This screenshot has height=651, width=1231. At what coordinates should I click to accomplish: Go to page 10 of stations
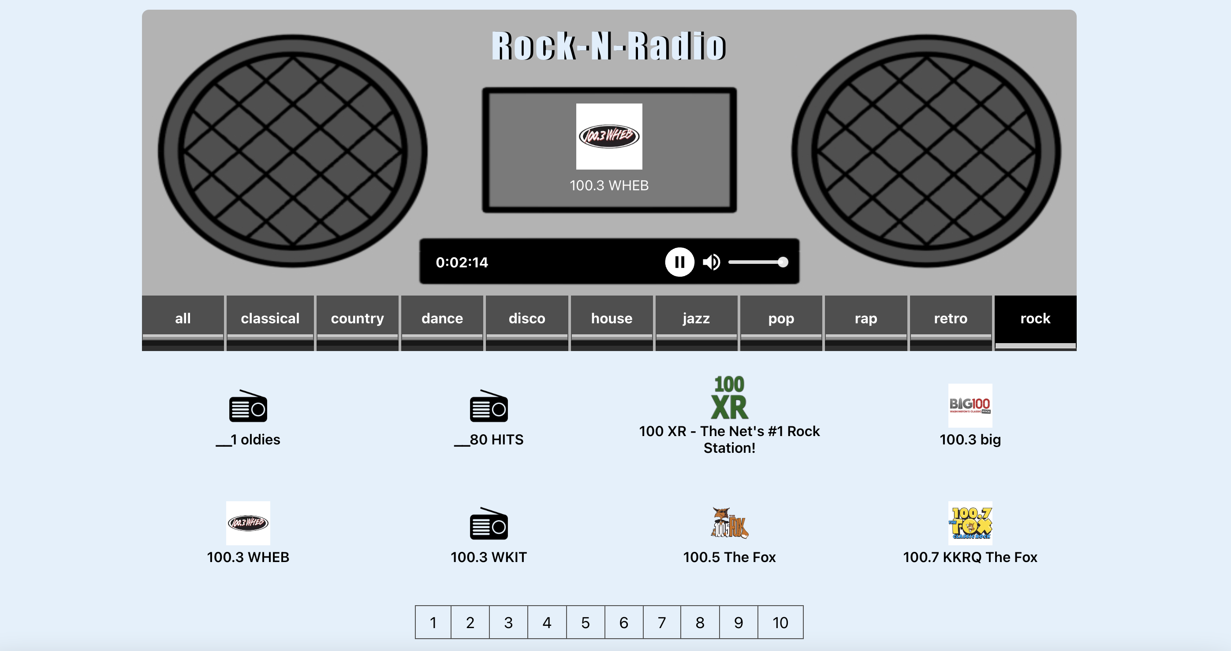click(780, 622)
